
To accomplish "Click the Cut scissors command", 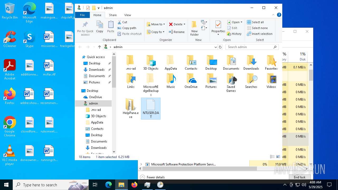I will [x=122, y=22].
